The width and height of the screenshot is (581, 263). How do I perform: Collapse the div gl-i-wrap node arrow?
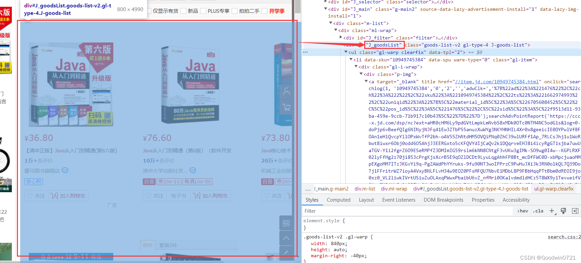coord(356,67)
